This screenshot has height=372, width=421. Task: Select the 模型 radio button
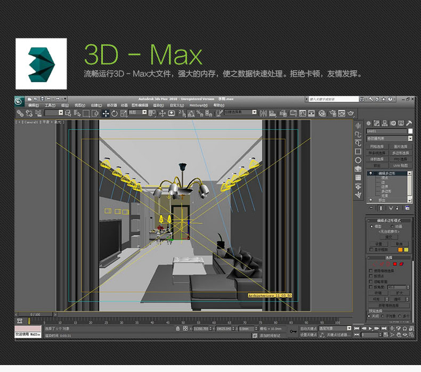point(371,227)
